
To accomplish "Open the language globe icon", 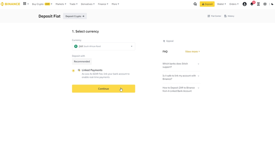I will click(x=265, y=4).
